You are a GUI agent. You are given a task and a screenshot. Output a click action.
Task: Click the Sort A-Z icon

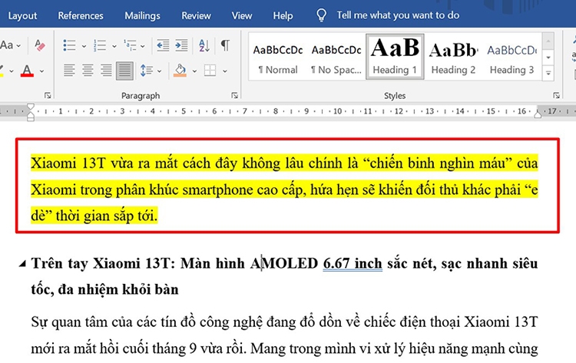[204, 45]
